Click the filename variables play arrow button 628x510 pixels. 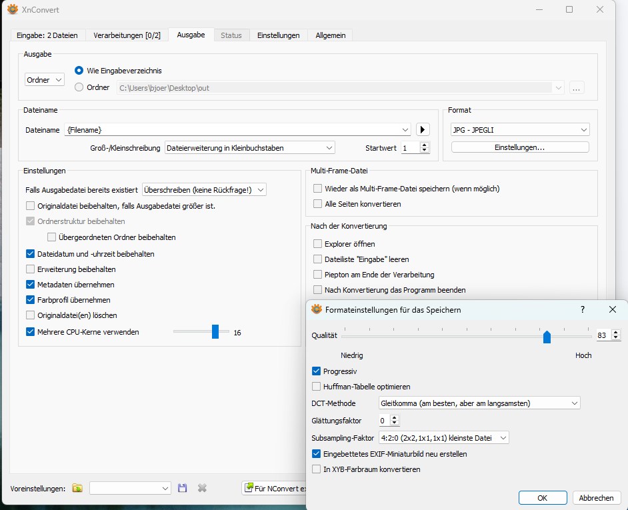[423, 129]
